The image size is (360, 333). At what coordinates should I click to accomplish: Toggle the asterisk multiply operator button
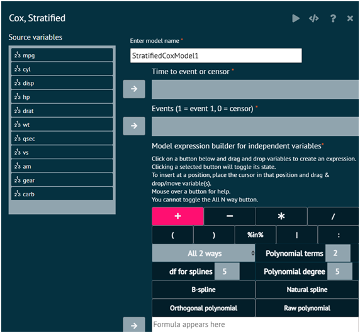[x=281, y=216]
